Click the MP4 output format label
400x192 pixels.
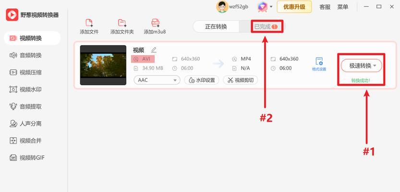[246, 59]
